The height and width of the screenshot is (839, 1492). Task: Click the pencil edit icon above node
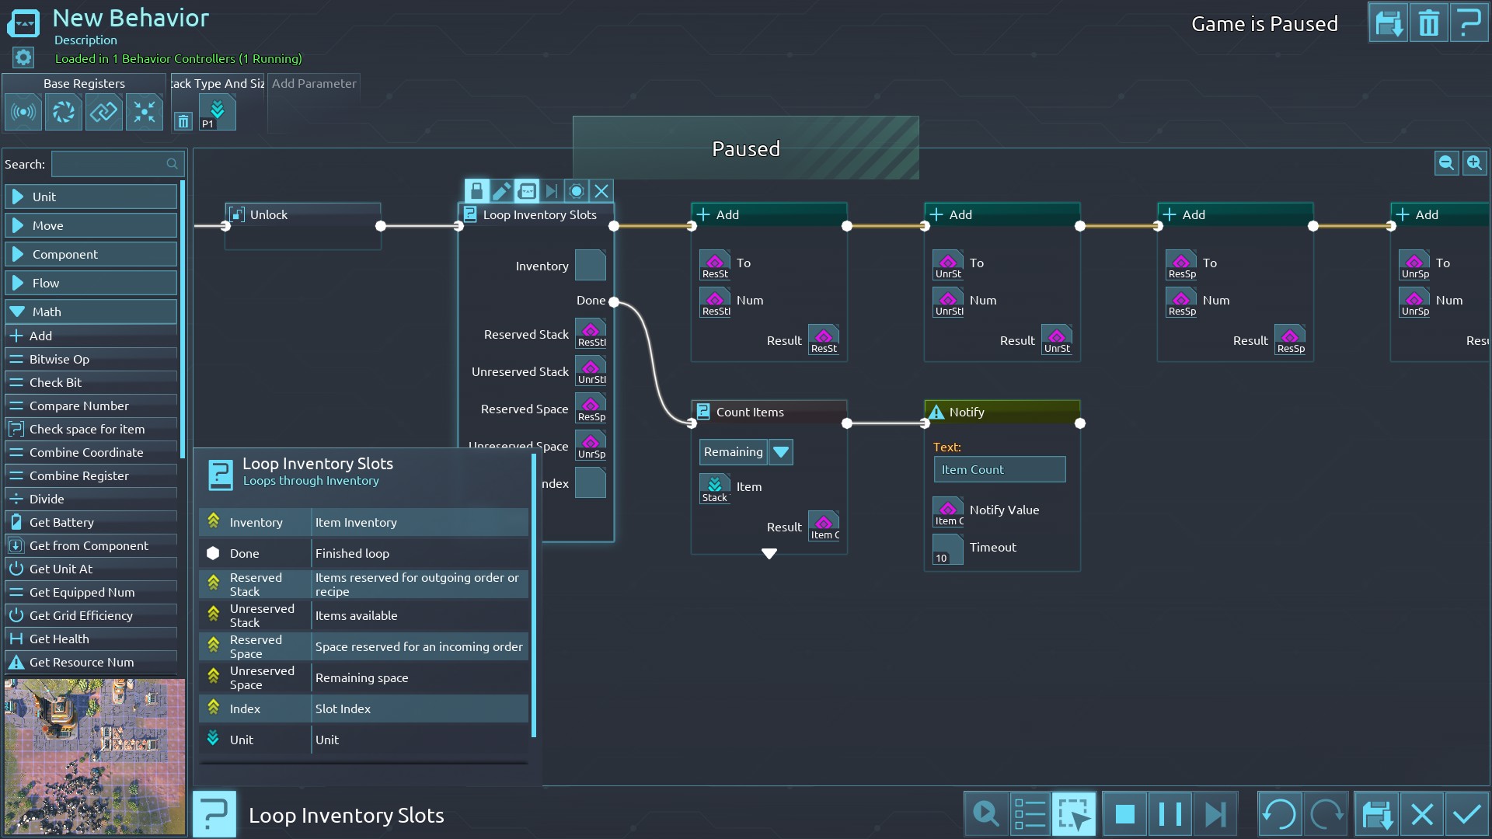[501, 191]
